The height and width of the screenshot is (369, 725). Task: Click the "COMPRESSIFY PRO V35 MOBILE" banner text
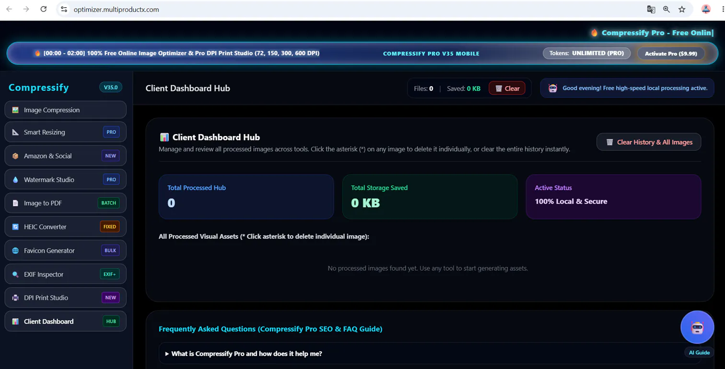431,54
